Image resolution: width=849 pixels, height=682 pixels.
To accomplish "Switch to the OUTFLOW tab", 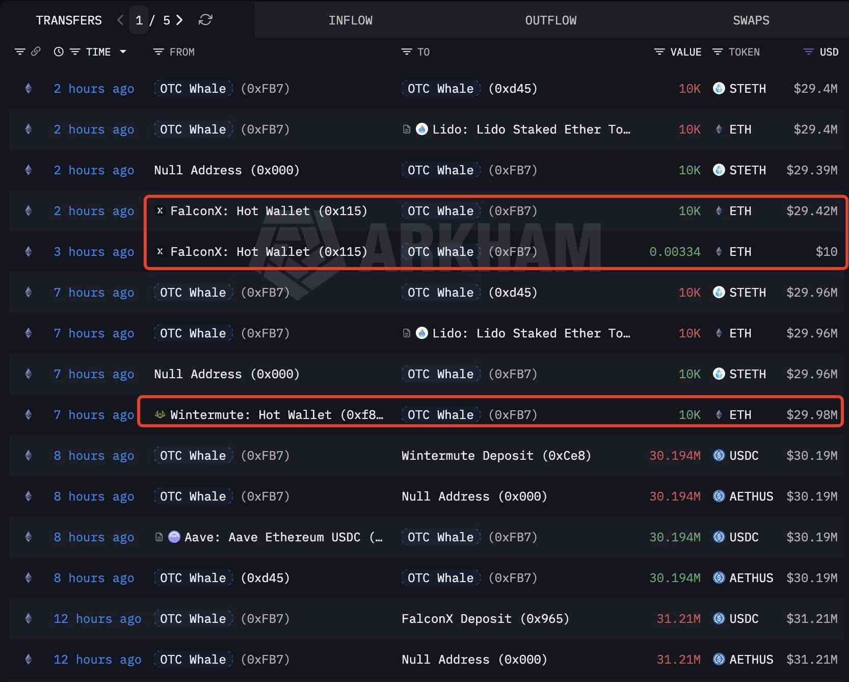I will click(550, 20).
